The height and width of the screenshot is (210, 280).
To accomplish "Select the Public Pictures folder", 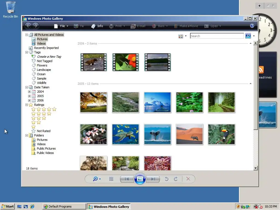I will (x=46, y=148).
